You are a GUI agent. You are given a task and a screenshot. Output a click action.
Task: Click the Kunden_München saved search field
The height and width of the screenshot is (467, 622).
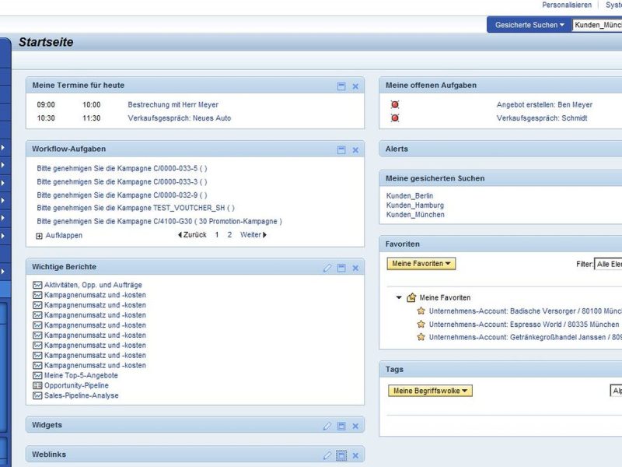pyautogui.click(x=597, y=25)
